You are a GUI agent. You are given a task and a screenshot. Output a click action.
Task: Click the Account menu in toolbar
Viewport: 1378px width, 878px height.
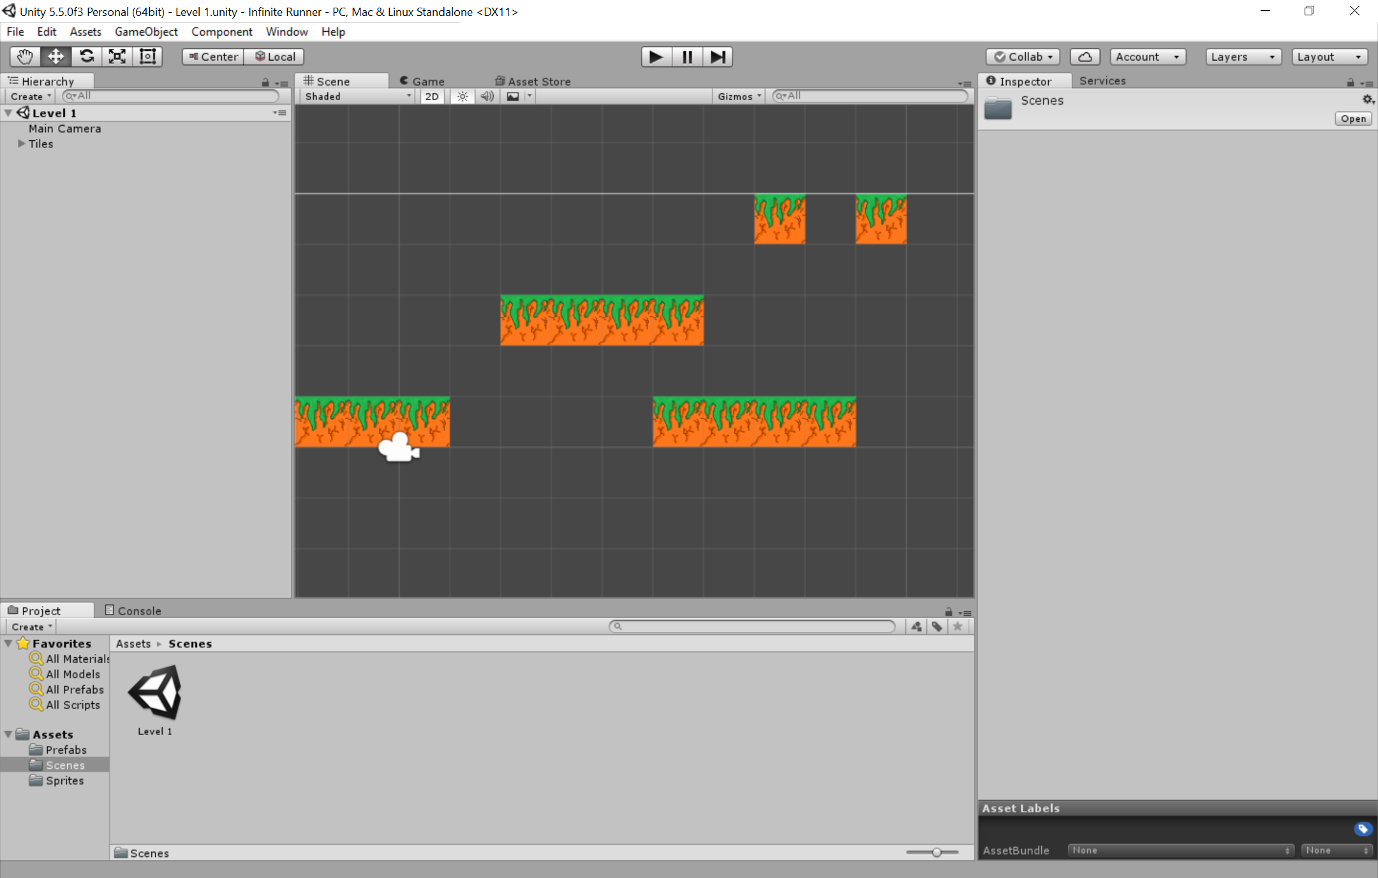click(1148, 56)
